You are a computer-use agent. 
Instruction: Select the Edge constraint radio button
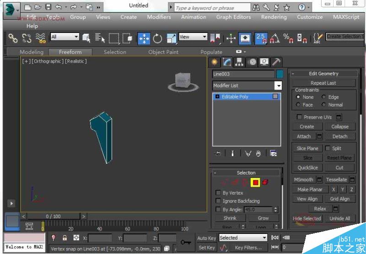pyautogui.click(x=323, y=97)
